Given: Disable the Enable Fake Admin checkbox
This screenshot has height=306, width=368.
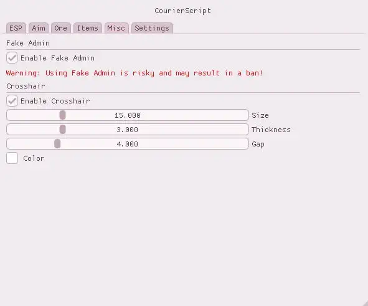Looking at the screenshot, I should (12, 58).
